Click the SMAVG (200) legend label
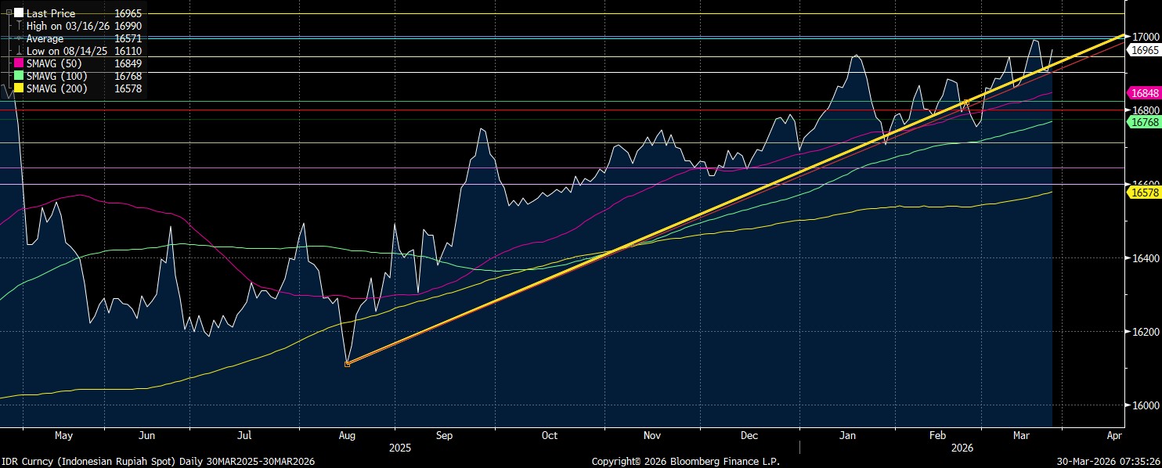Screen dimensions: 1162x468 click(56, 88)
